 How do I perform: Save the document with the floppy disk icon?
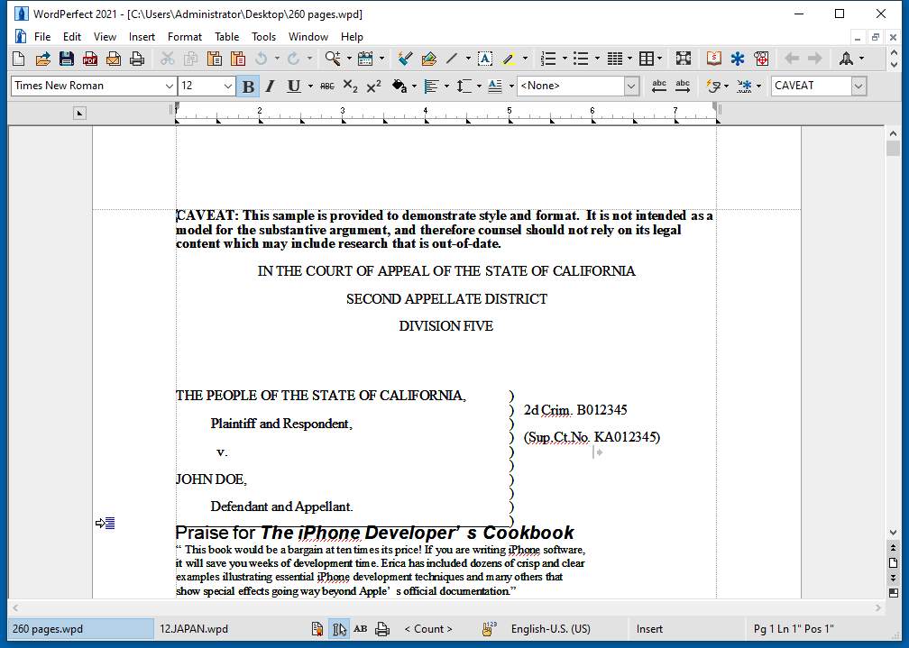tap(67, 59)
